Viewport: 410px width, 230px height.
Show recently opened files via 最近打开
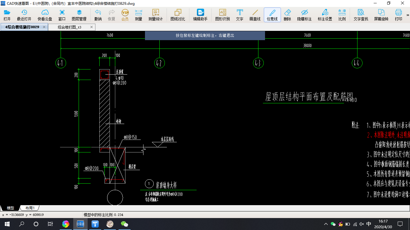(x=24, y=15)
